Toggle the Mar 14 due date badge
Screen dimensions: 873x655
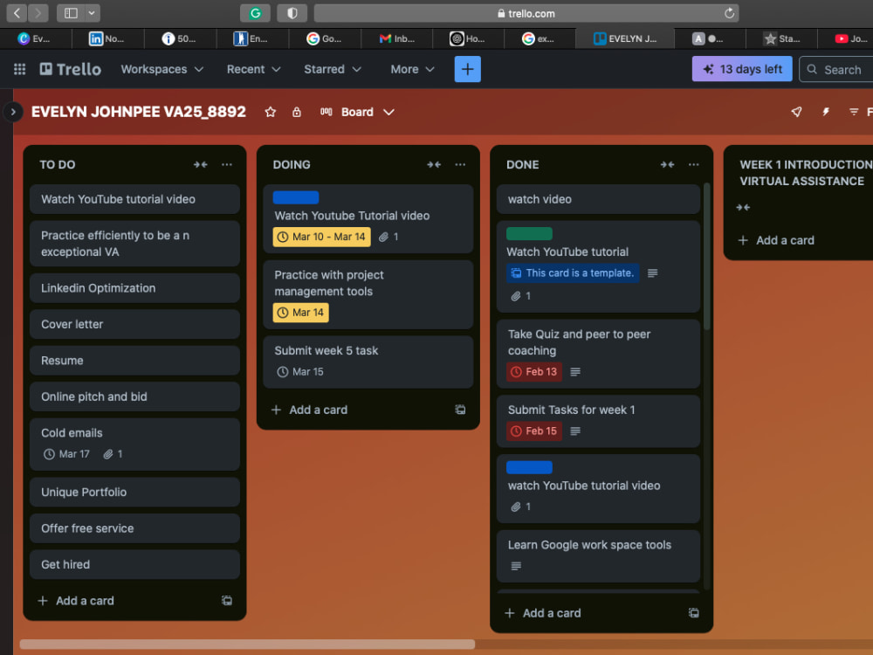pyautogui.click(x=300, y=313)
